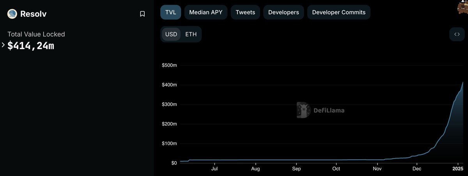This screenshot has width=468, height=176.
Task: Enable the Median APY chart metric
Action: point(206,12)
